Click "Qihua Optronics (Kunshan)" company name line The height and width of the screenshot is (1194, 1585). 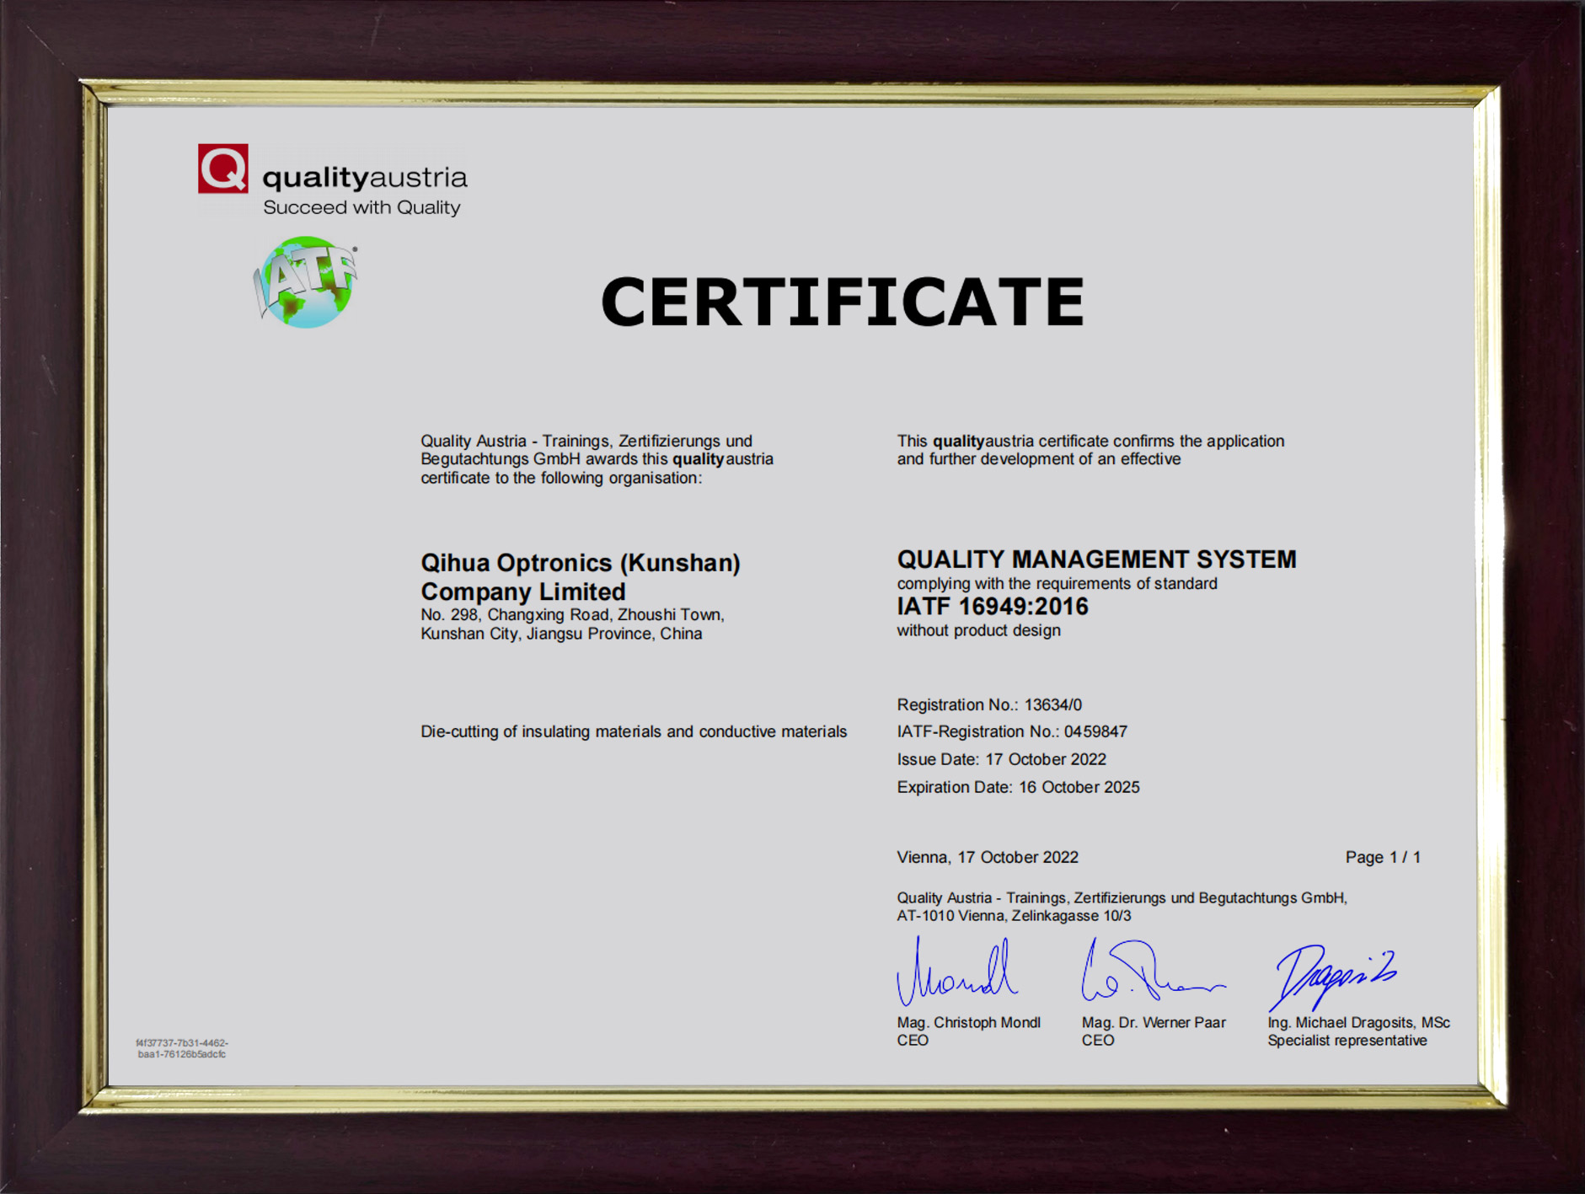(x=581, y=563)
